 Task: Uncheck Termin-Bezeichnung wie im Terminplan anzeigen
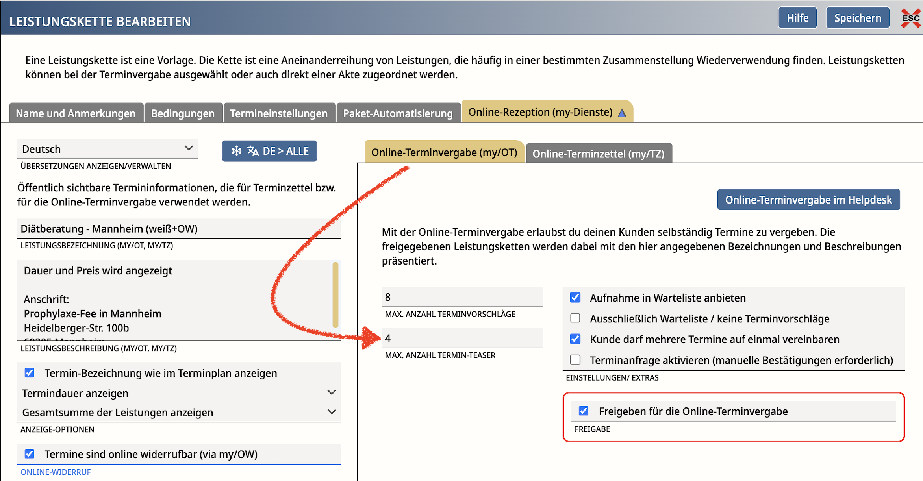tap(30, 373)
